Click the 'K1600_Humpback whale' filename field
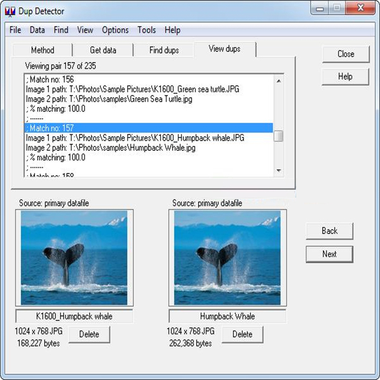380x380 pixels. coord(74,316)
